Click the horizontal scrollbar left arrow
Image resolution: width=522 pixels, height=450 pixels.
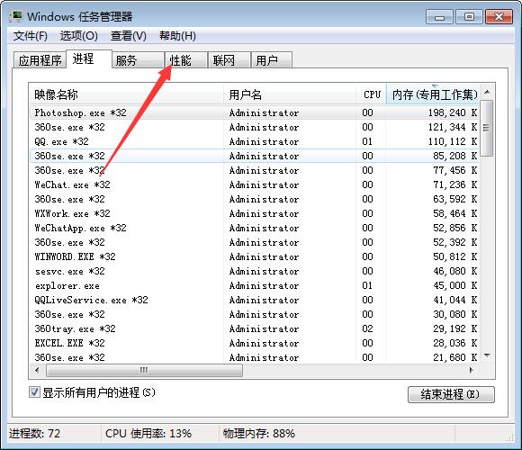(37, 370)
